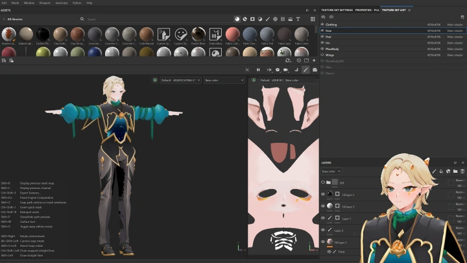Image resolution: width=467 pixels, height=263 pixels.
Task: Open opacity dropdown for Fill layer 3
Action: (461, 210)
